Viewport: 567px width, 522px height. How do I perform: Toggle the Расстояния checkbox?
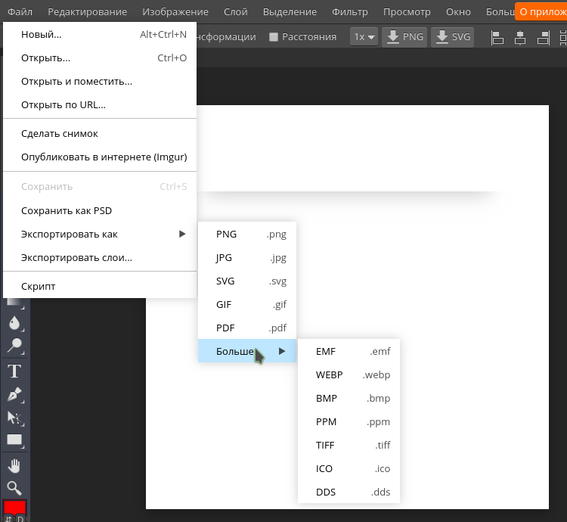pos(274,37)
